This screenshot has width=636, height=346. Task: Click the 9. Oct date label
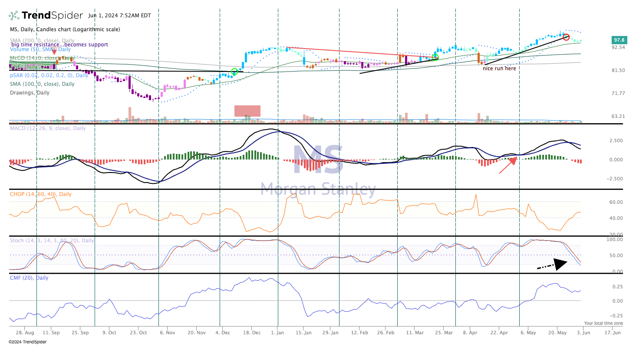(x=109, y=333)
